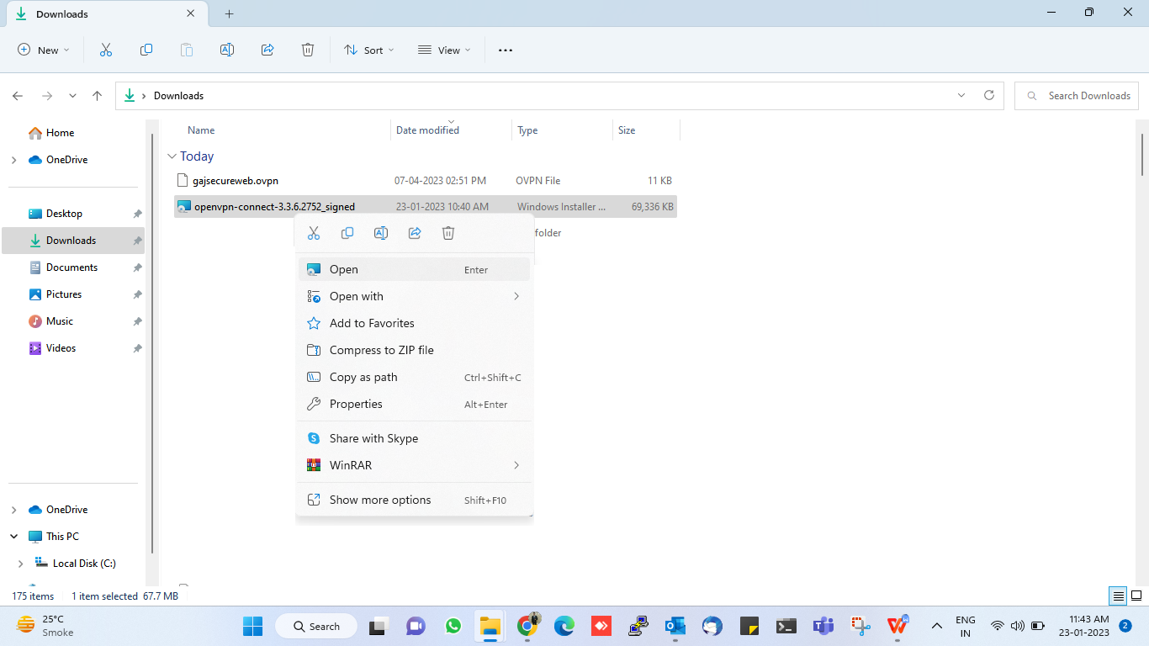1149x646 pixels.
Task: Open Microsoft Edge from the taskbar
Action: pos(564,626)
